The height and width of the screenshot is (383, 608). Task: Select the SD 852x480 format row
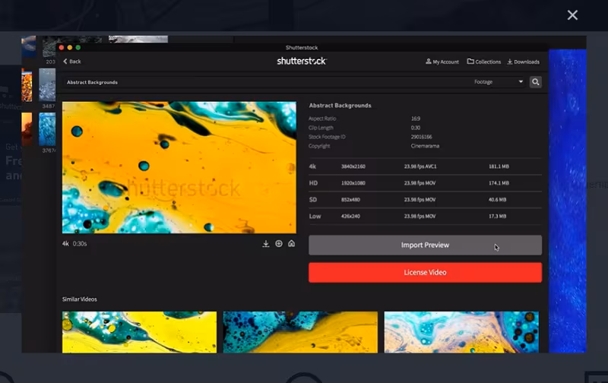(x=425, y=200)
